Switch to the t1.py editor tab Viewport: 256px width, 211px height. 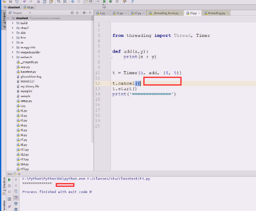pyautogui.click(x=120, y=13)
